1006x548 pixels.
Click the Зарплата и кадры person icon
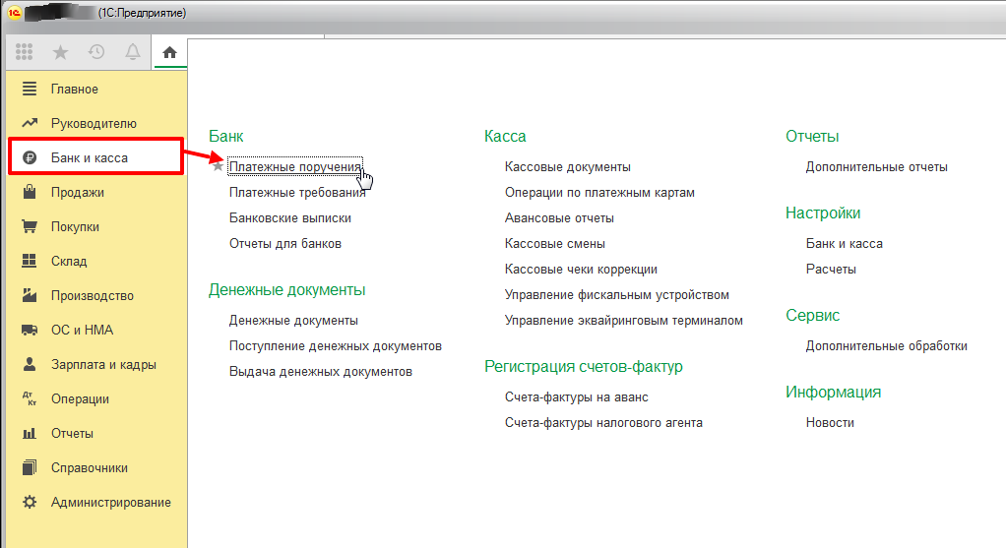[x=30, y=364]
